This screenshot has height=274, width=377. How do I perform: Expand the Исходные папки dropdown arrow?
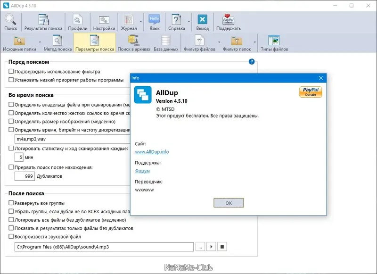(40, 42)
